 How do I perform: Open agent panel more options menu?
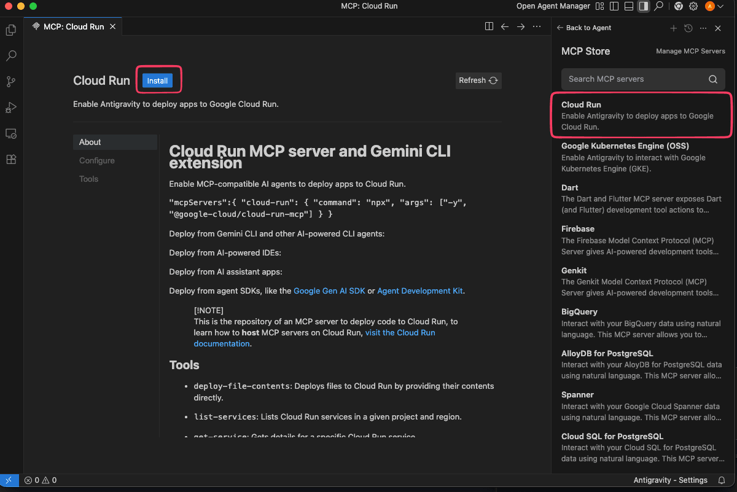[703, 28]
